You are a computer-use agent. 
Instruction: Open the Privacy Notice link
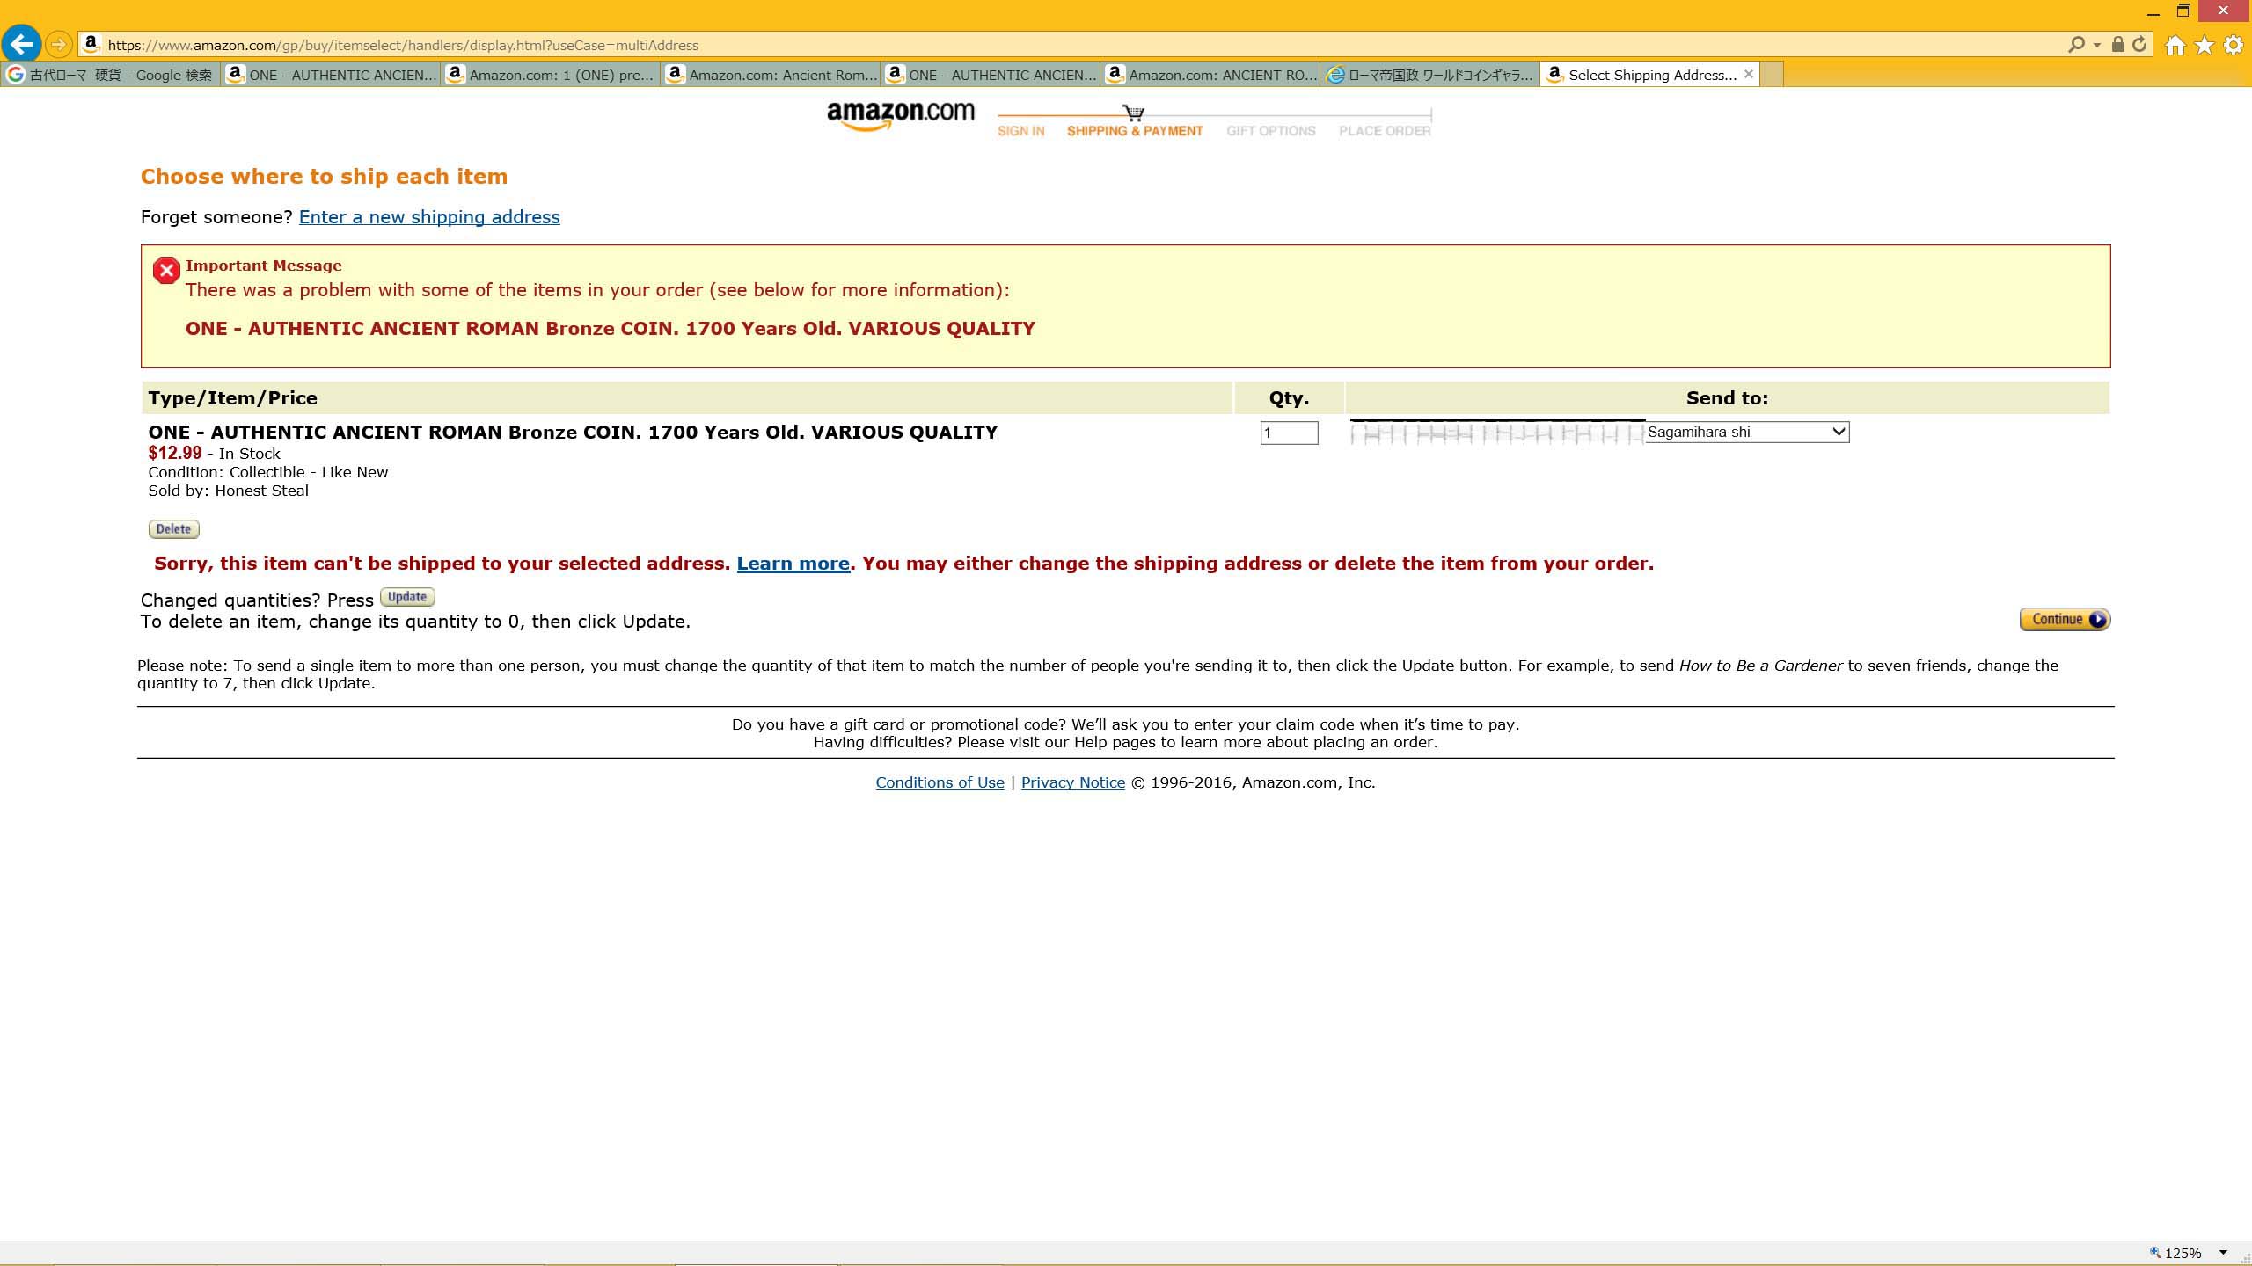coord(1073,782)
